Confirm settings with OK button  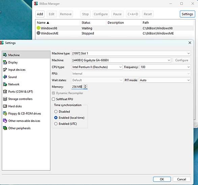[x=162, y=179]
